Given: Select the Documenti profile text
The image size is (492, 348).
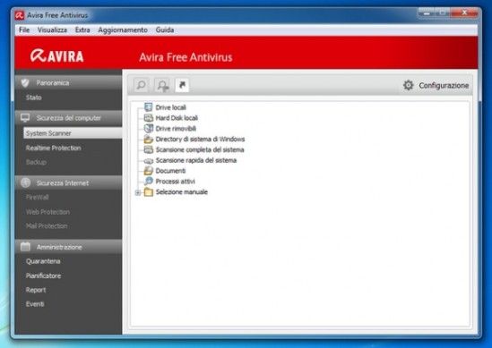Looking at the screenshot, I should click(x=170, y=171).
